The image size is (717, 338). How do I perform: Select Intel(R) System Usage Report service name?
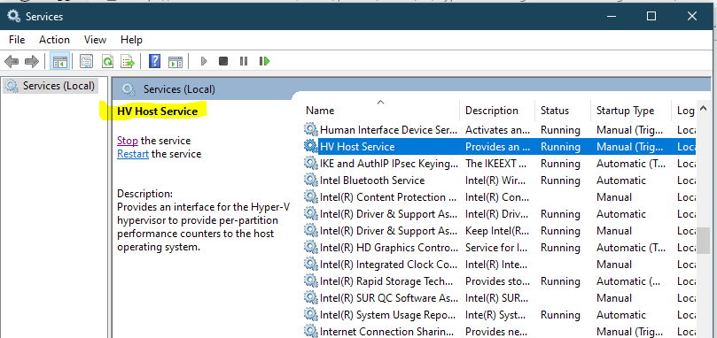(x=387, y=315)
